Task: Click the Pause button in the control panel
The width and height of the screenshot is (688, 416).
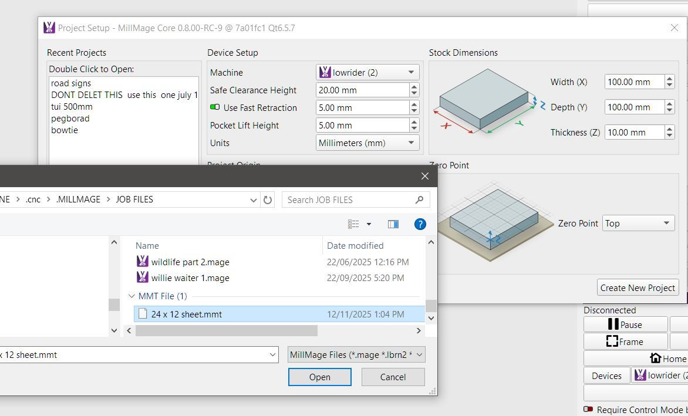Action: [625, 324]
